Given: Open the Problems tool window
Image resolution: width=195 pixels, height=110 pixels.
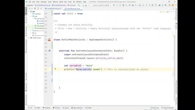Looking at the screenshot, I should pyautogui.click(x=46, y=108).
